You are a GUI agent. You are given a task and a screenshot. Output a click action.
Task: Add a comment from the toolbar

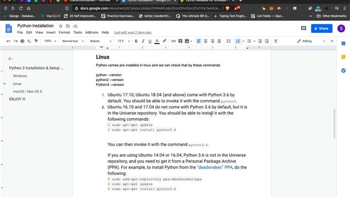180,41
